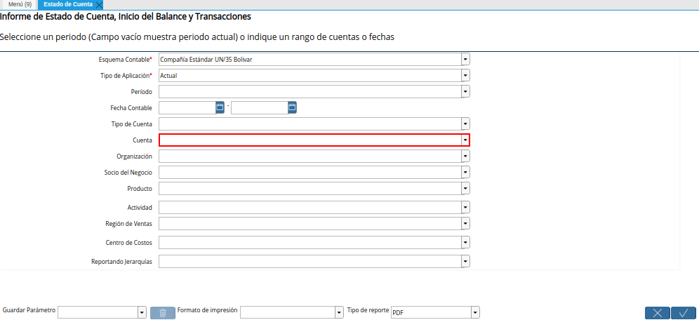699x320 pixels.
Task: Click inside the Actividad input field
Action: [310, 207]
